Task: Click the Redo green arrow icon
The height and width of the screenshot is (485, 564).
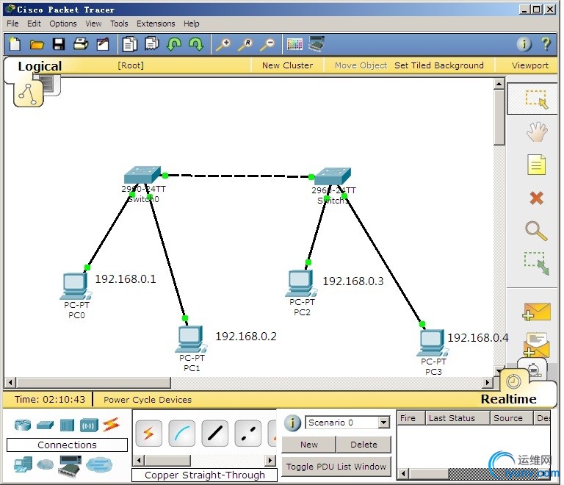Action: tap(196, 44)
